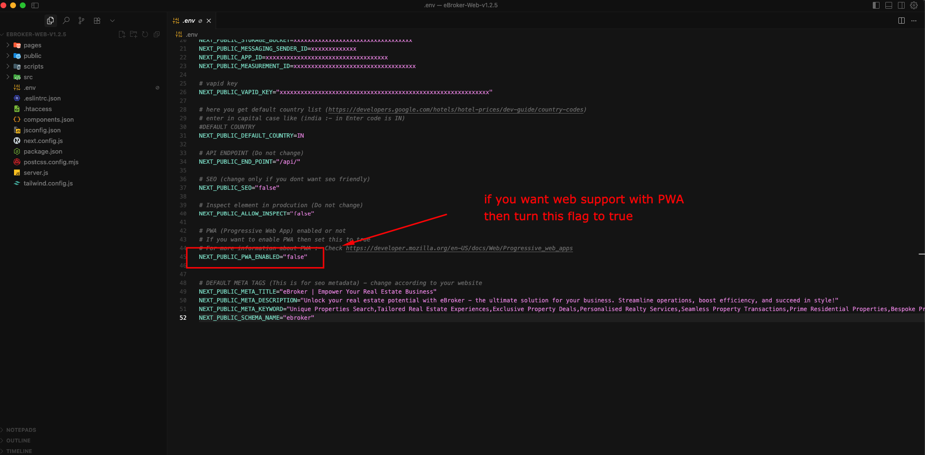
Task: Switch to the .env editor tab
Action: coord(189,21)
